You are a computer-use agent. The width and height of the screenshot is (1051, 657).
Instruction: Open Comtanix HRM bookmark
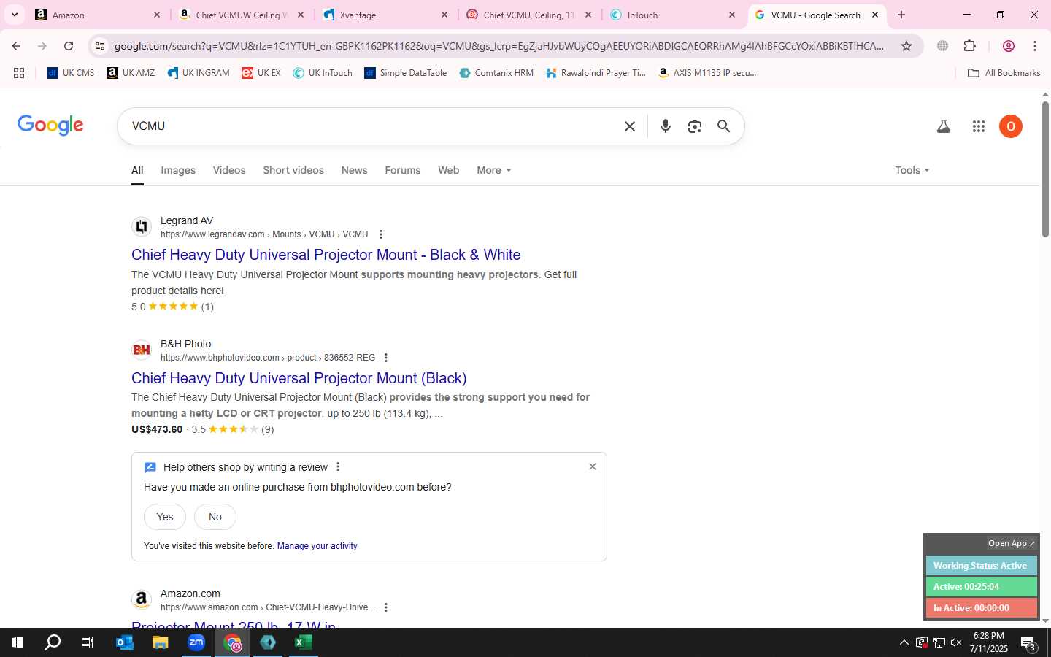[x=496, y=73]
